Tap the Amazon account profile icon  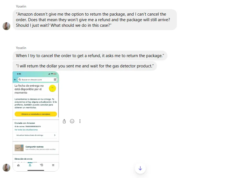30,165
